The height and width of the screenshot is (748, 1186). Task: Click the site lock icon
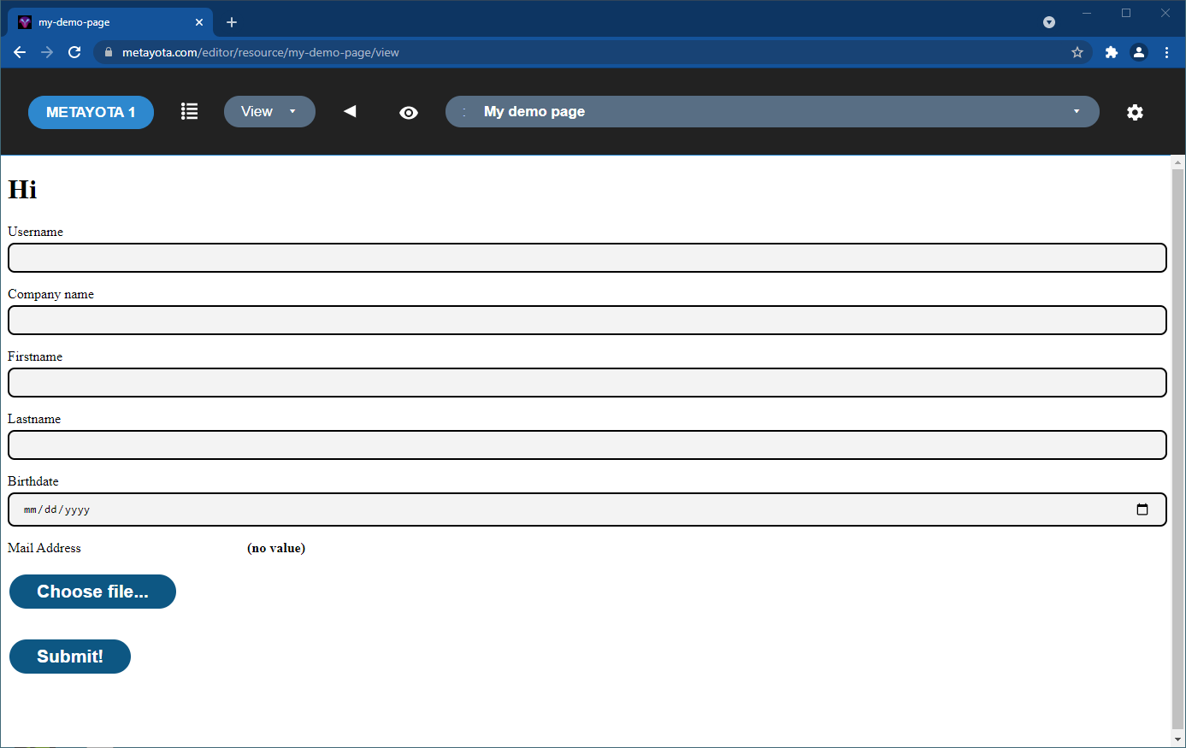click(108, 52)
